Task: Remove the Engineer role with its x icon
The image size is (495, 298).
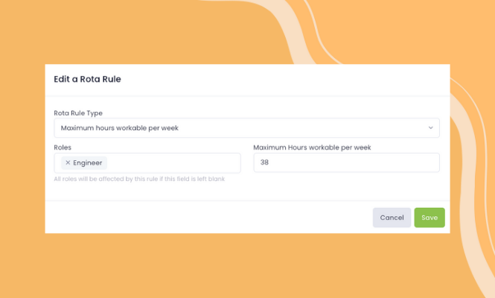Action: tap(68, 162)
